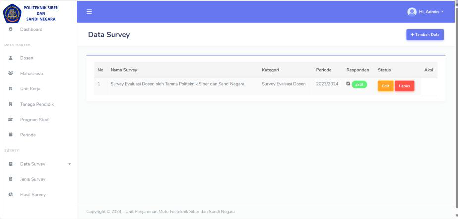Open the Dashboard menu item
Viewport: 458px width, 219px height.
[31, 29]
